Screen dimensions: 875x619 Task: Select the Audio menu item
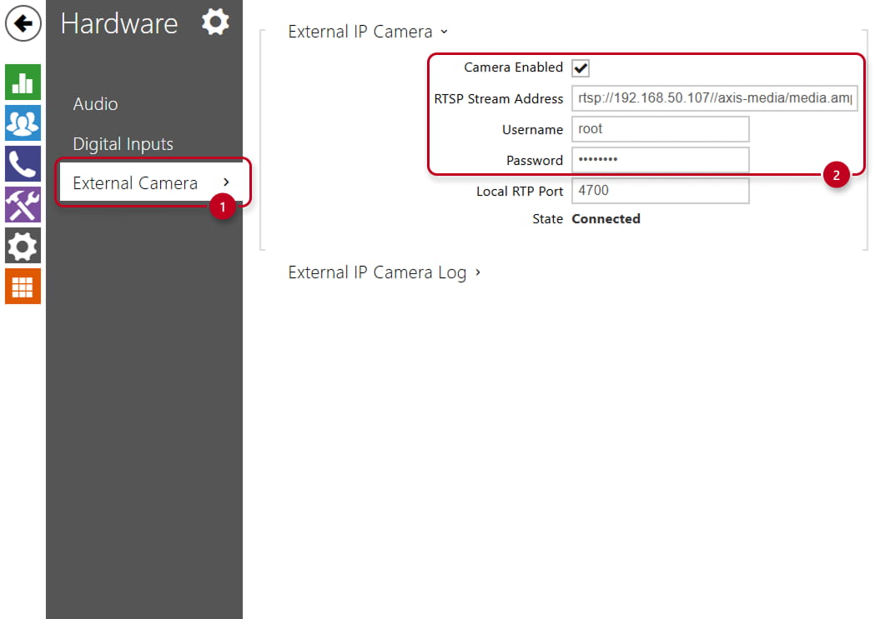95,104
